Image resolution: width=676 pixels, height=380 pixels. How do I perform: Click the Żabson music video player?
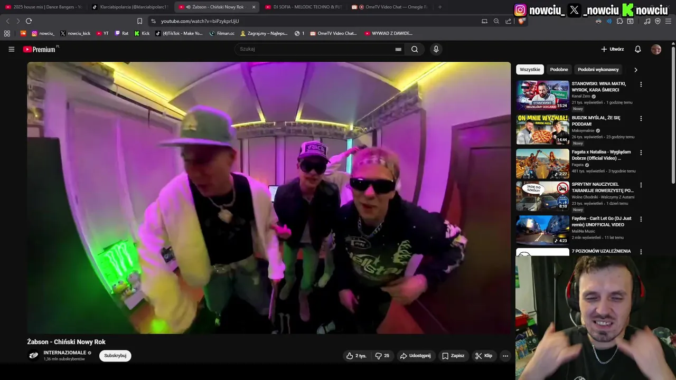[269, 198]
